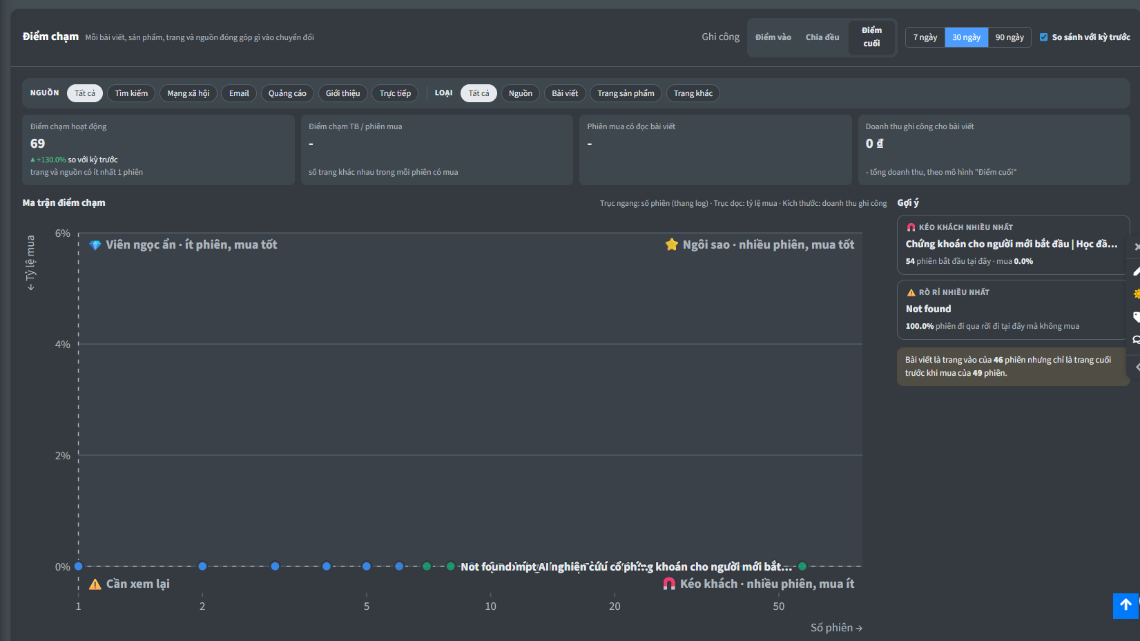Click the magnet icon beside Kéo khách quadrant label
The width and height of the screenshot is (1140, 641).
click(x=669, y=584)
